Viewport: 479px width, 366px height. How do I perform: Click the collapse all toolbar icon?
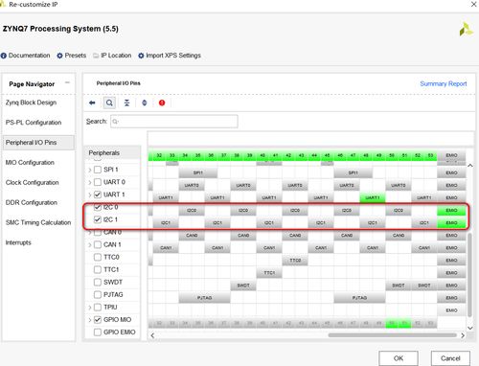126,103
